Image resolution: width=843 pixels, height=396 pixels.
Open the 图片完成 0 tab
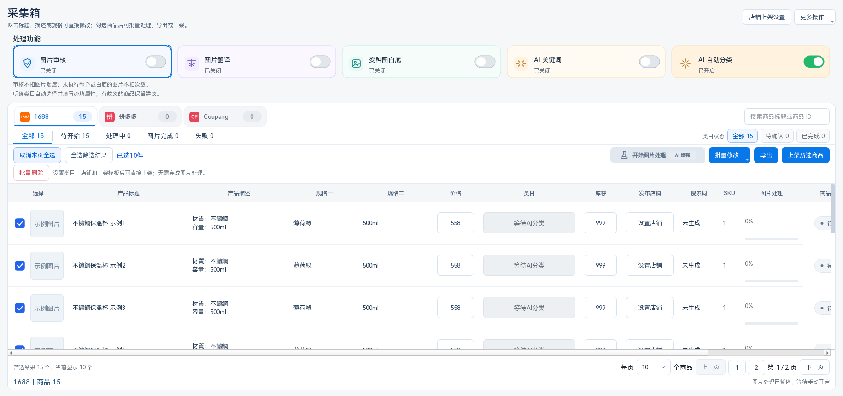pyautogui.click(x=163, y=136)
